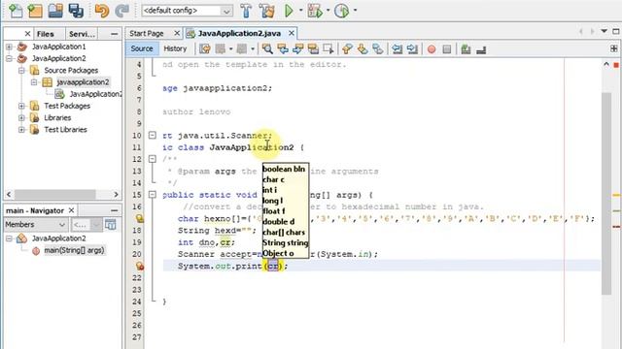
Task: Open the Profile Project dropdown arrow
Action: [x=355, y=11]
